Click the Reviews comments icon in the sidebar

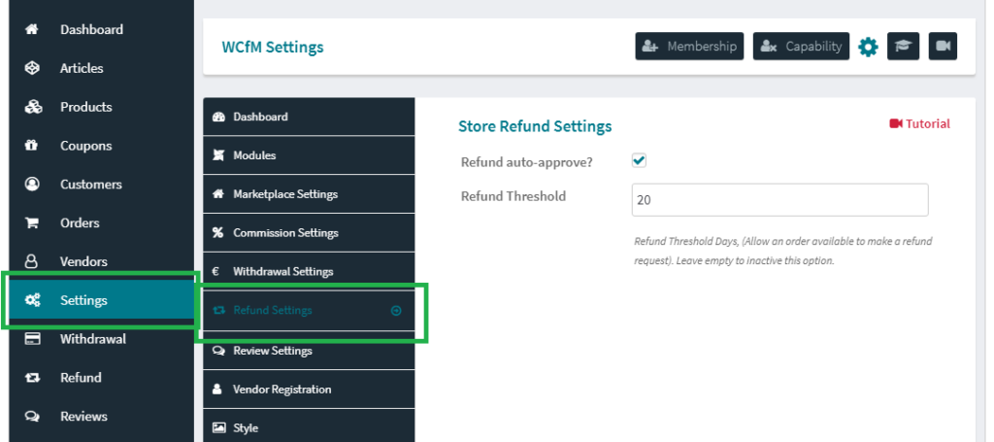tap(32, 416)
